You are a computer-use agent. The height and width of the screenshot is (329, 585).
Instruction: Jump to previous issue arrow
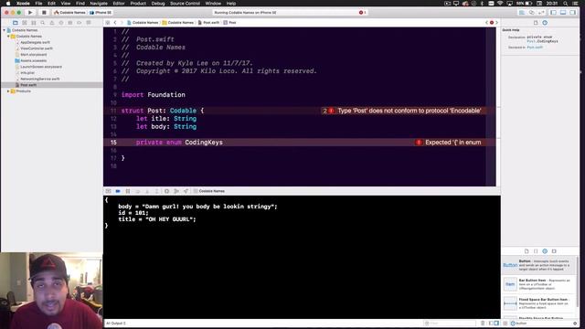[x=487, y=23]
